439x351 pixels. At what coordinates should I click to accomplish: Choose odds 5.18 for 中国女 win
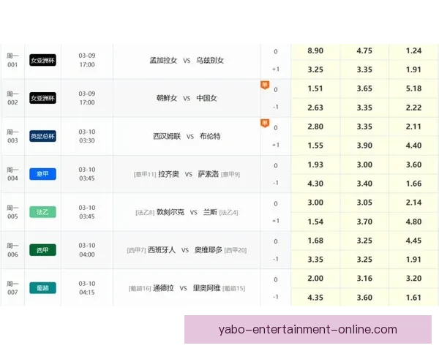point(413,88)
